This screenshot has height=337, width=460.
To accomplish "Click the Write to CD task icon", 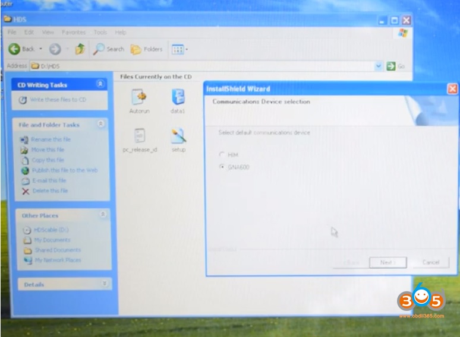I will (23, 100).
